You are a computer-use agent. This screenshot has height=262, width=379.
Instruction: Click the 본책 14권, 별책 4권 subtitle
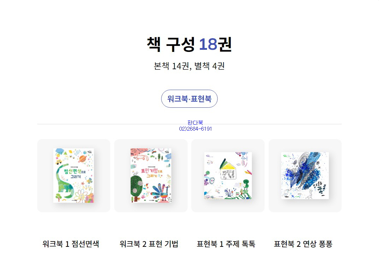tap(189, 66)
